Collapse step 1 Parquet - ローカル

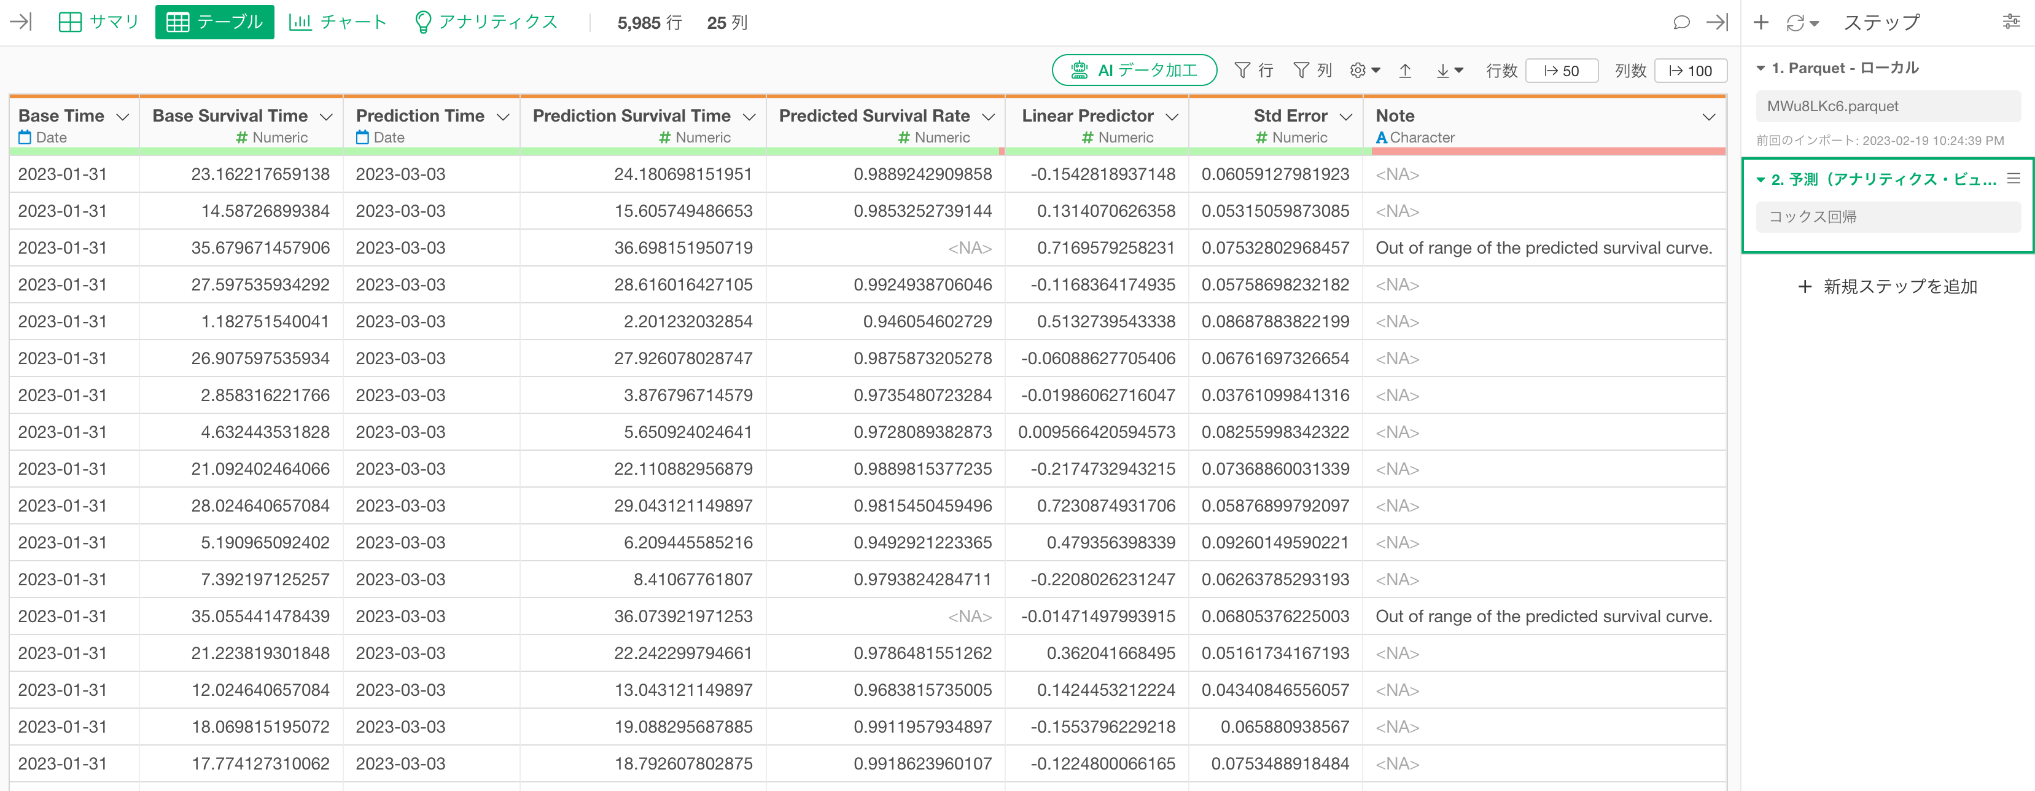(x=1761, y=69)
